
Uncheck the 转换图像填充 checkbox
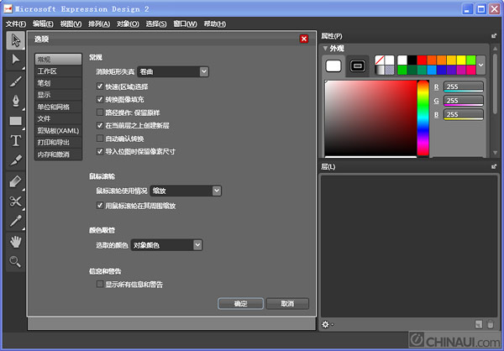pos(100,99)
